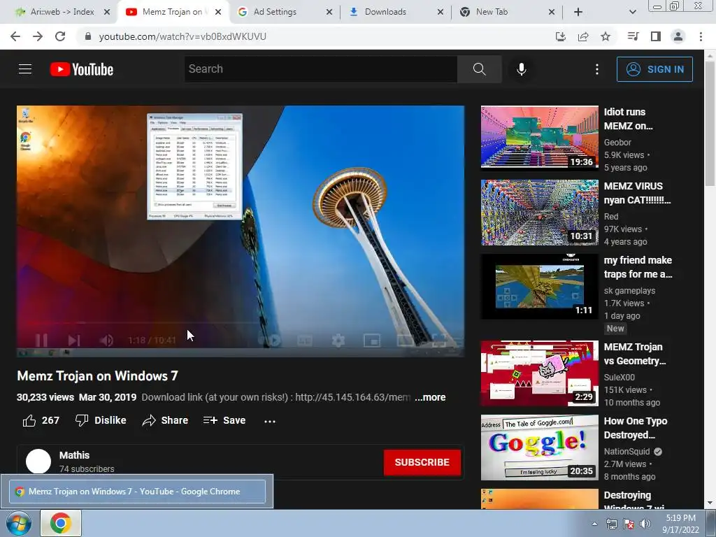Viewport: 716px width, 537px height.
Task: Switch to the Ad Settings tab
Action: (275, 12)
